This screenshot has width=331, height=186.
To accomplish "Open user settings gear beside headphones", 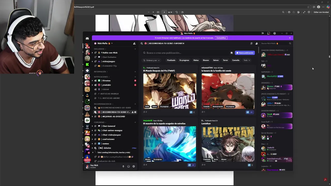I will pos(134,166).
